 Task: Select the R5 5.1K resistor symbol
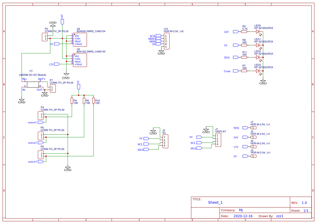[x=244, y=31]
